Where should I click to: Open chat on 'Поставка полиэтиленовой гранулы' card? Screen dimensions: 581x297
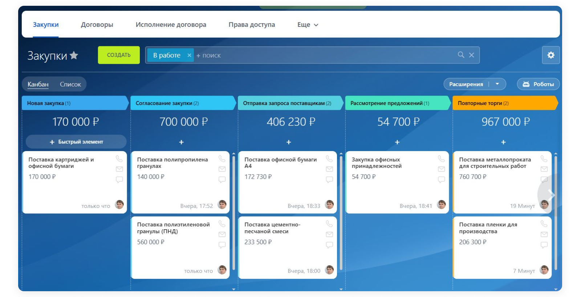coord(222,245)
